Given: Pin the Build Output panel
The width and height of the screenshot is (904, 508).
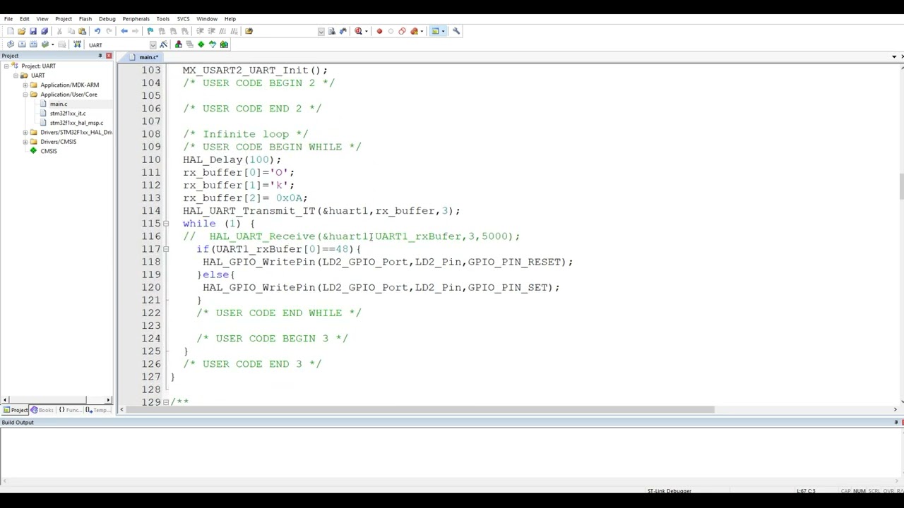Looking at the screenshot, I should point(896,423).
